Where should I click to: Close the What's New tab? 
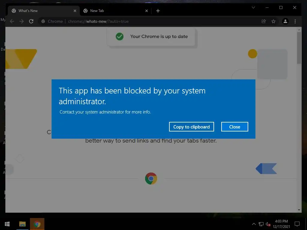75,11
